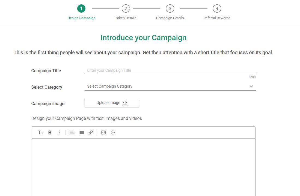Viewport: 300px width, 196px height.
Task: Expand category list using chevron arrow
Action: 251,86
